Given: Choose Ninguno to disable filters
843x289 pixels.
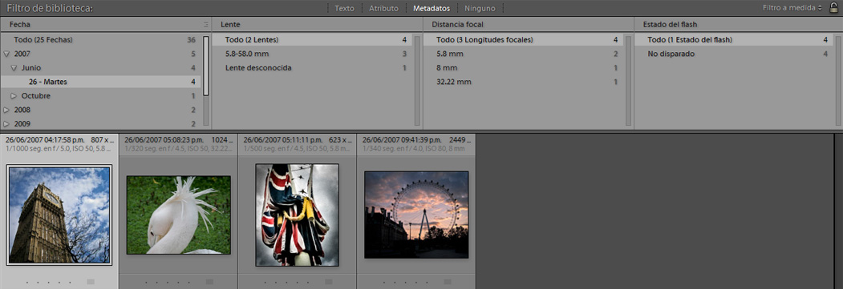Looking at the screenshot, I should click(480, 8).
